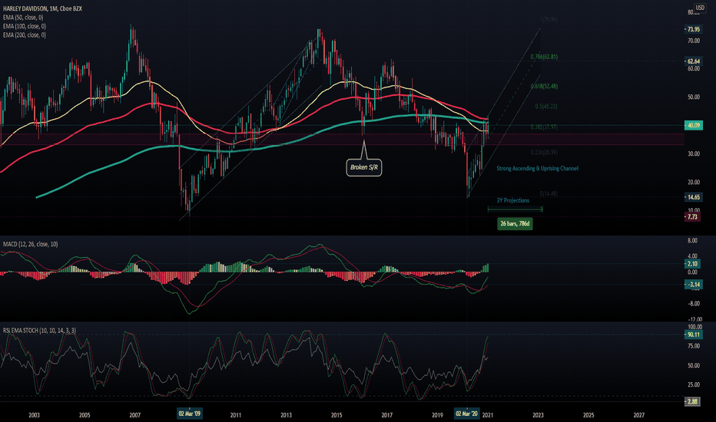The width and height of the screenshot is (716, 422).
Task: Click the 90.11 stochastic value label
Action: 693,335
